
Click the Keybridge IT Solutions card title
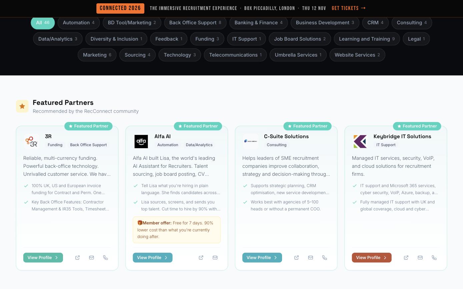[402, 137]
